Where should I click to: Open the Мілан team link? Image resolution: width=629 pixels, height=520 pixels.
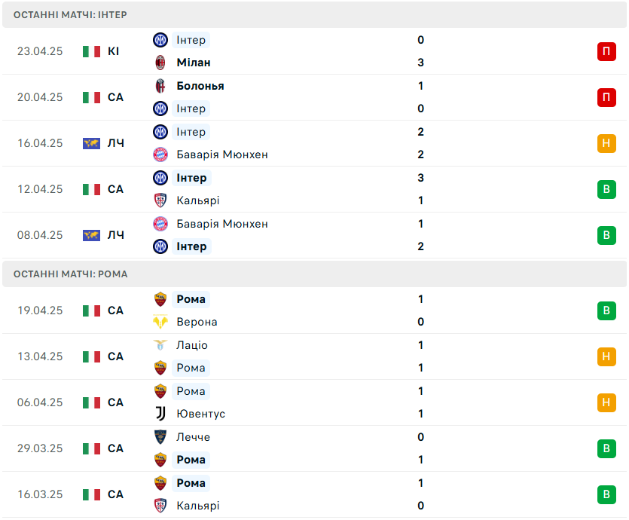[x=194, y=63]
